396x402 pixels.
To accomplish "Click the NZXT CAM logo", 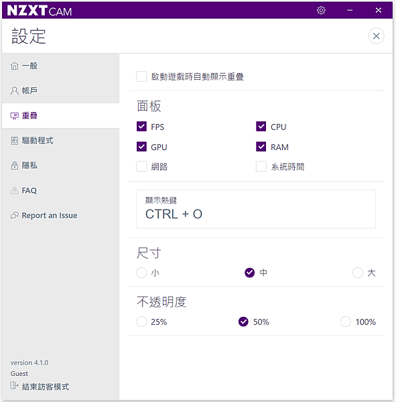I will pyautogui.click(x=40, y=11).
